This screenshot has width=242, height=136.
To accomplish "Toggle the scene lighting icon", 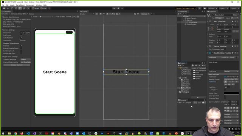I will click(101, 14).
